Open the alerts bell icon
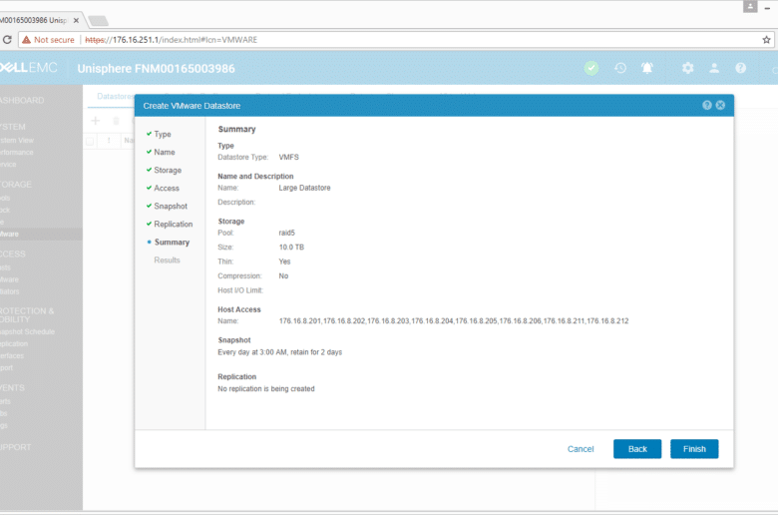The image size is (778, 515). tap(647, 68)
